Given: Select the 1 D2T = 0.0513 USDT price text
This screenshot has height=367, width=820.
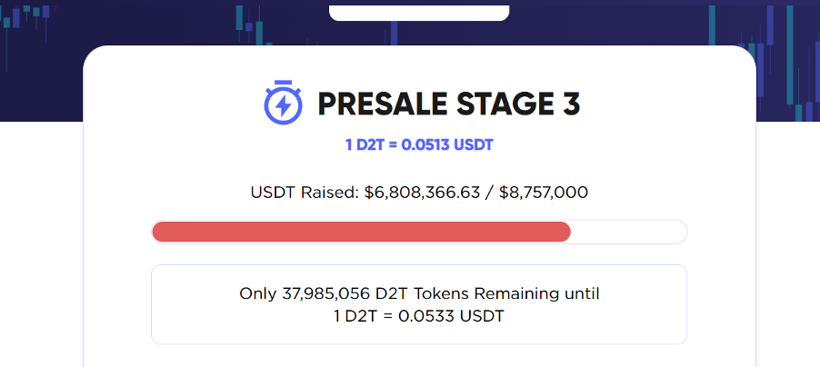Looking at the screenshot, I should pos(419,145).
